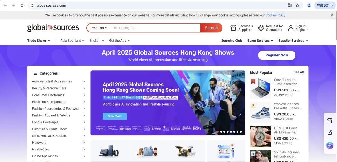Click the browser reload page icon
Image resolution: width=337 pixels, height=162 pixels.
click(22, 5)
